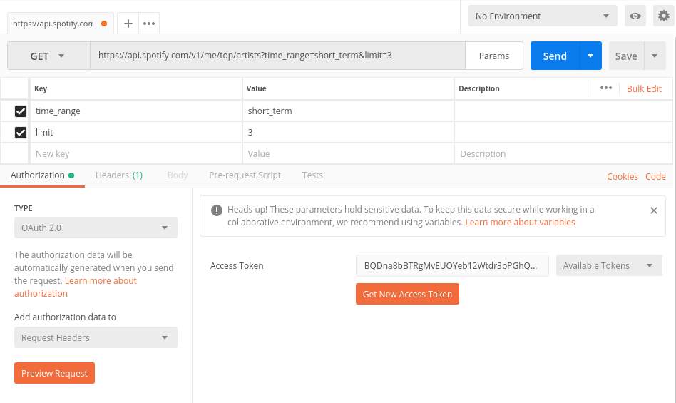This screenshot has width=676, height=403.
Task: Open tab options three-dots menu
Action: tap(149, 24)
